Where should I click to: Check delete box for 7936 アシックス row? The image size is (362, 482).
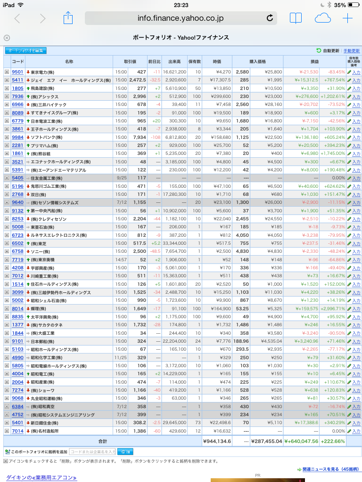tap(7, 96)
